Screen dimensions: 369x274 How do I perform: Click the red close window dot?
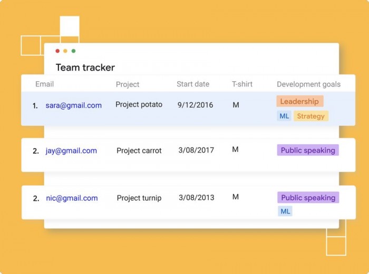click(57, 51)
